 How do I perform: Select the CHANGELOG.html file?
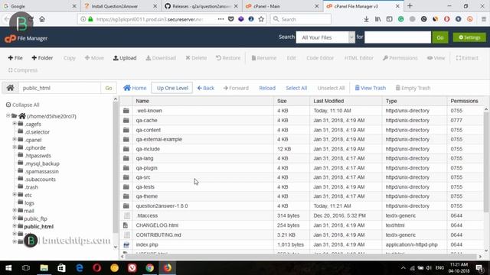[157, 225]
